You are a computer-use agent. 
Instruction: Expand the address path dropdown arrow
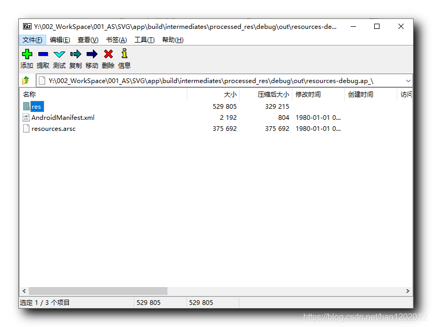coord(408,81)
